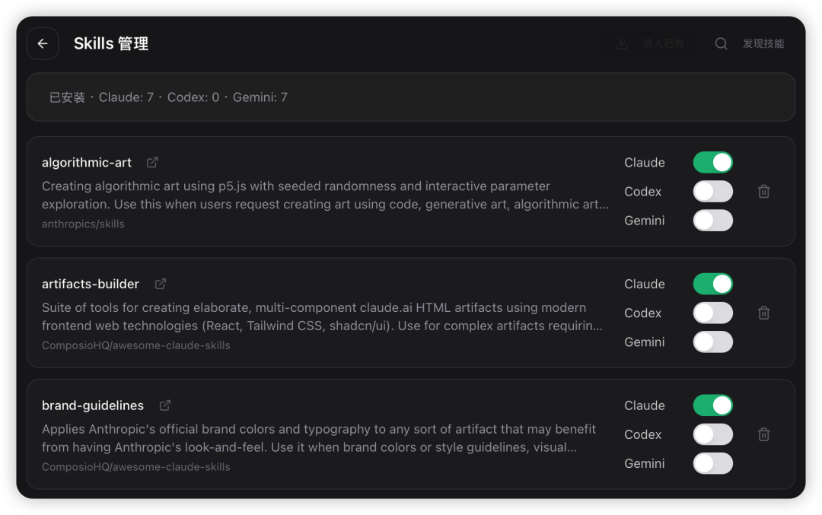Delete the artifacts-builder skill
This screenshot has width=822, height=515.
click(764, 313)
